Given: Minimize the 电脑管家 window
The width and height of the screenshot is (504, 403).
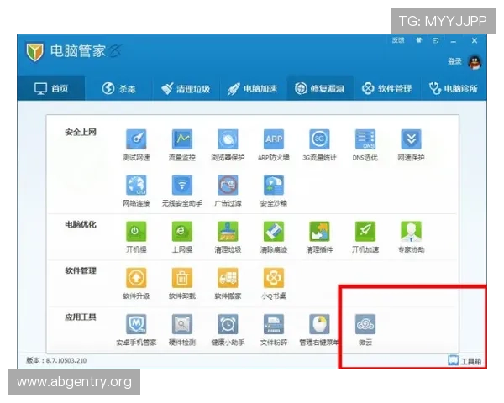Looking at the screenshot, I should tap(454, 41).
